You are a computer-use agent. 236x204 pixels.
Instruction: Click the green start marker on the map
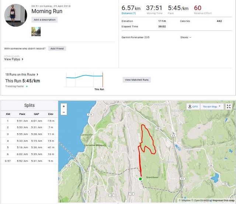(140, 179)
